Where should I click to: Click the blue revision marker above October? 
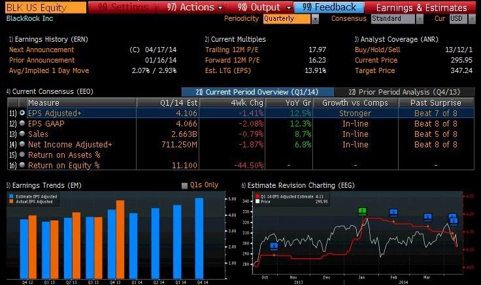[274, 246]
